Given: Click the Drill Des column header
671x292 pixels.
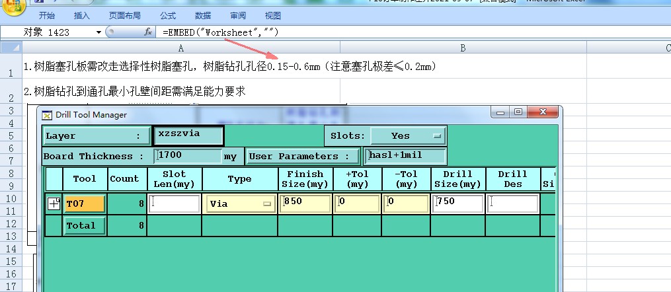Looking at the screenshot, I should tap(512, 179).
